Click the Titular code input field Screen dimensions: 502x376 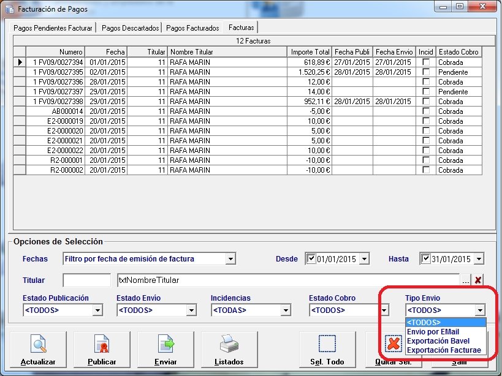[x=87, y=280]
